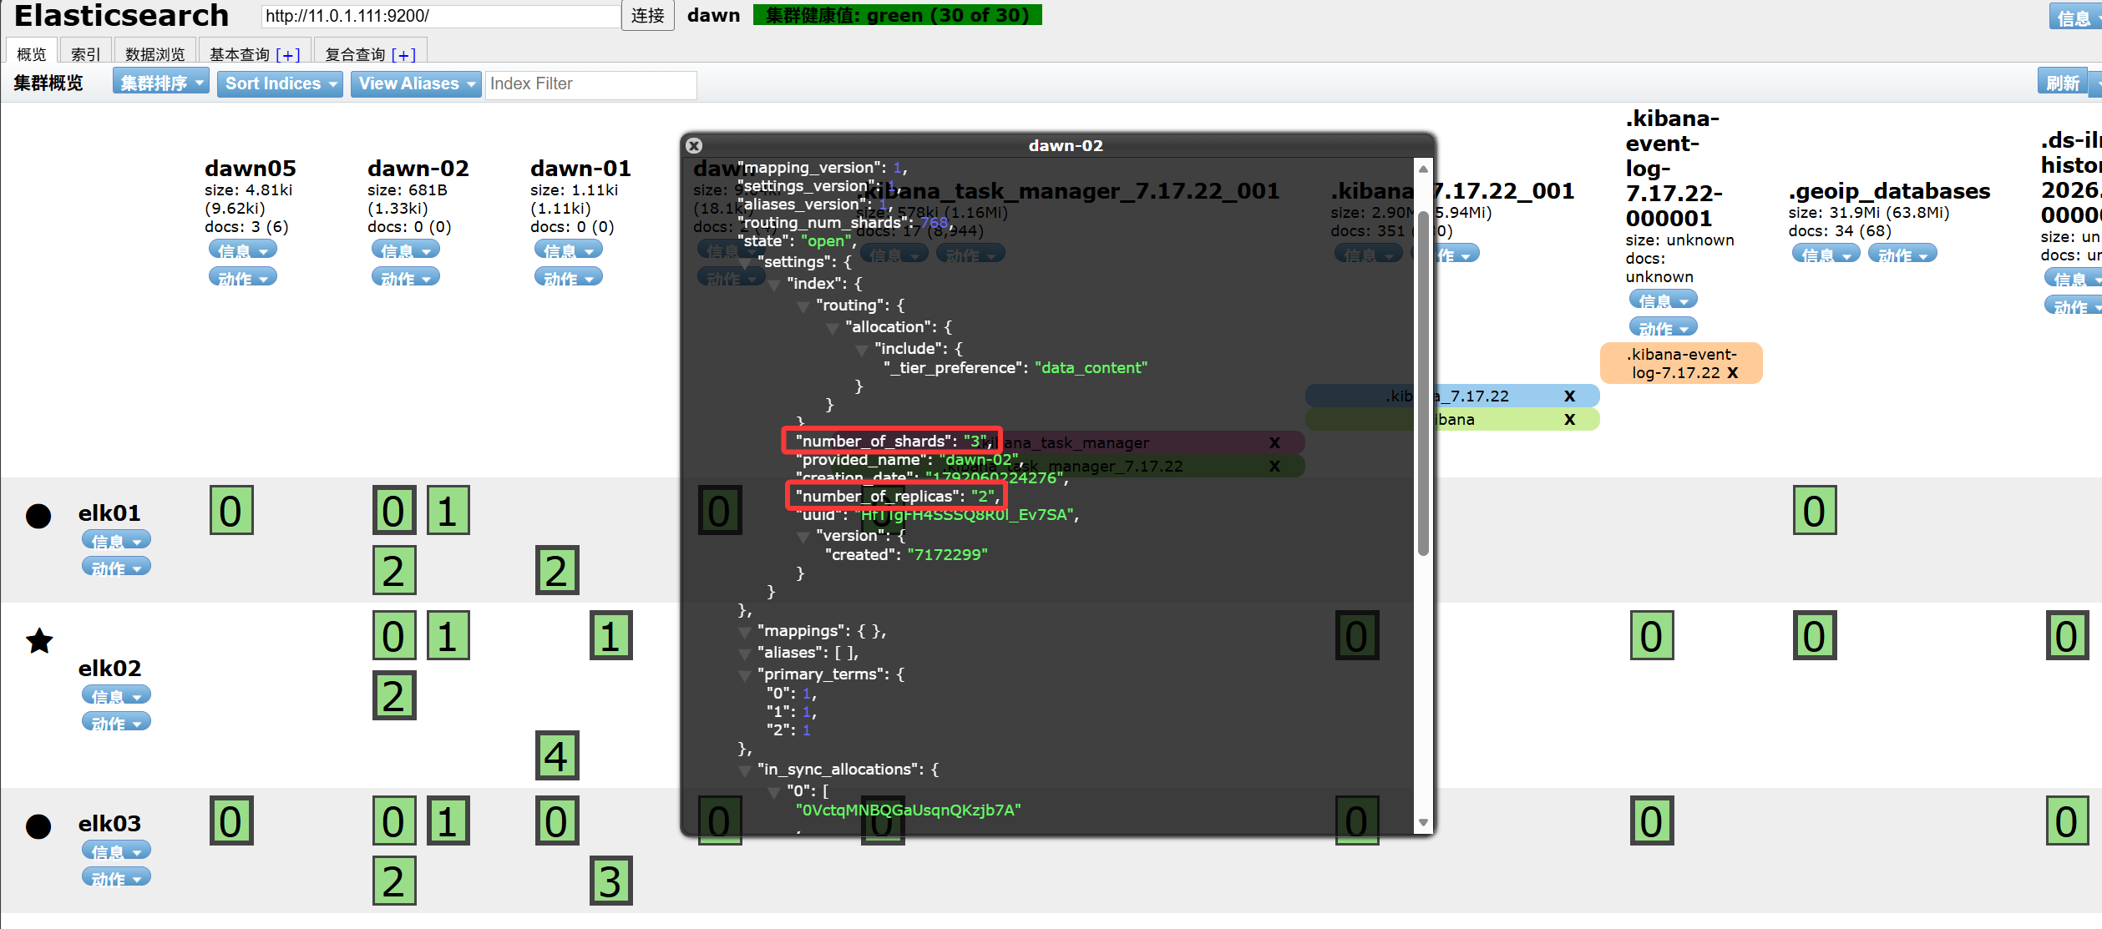Open elk03 动作 dropdown
Screen dimensions: 2102x929
click(116, 877)
